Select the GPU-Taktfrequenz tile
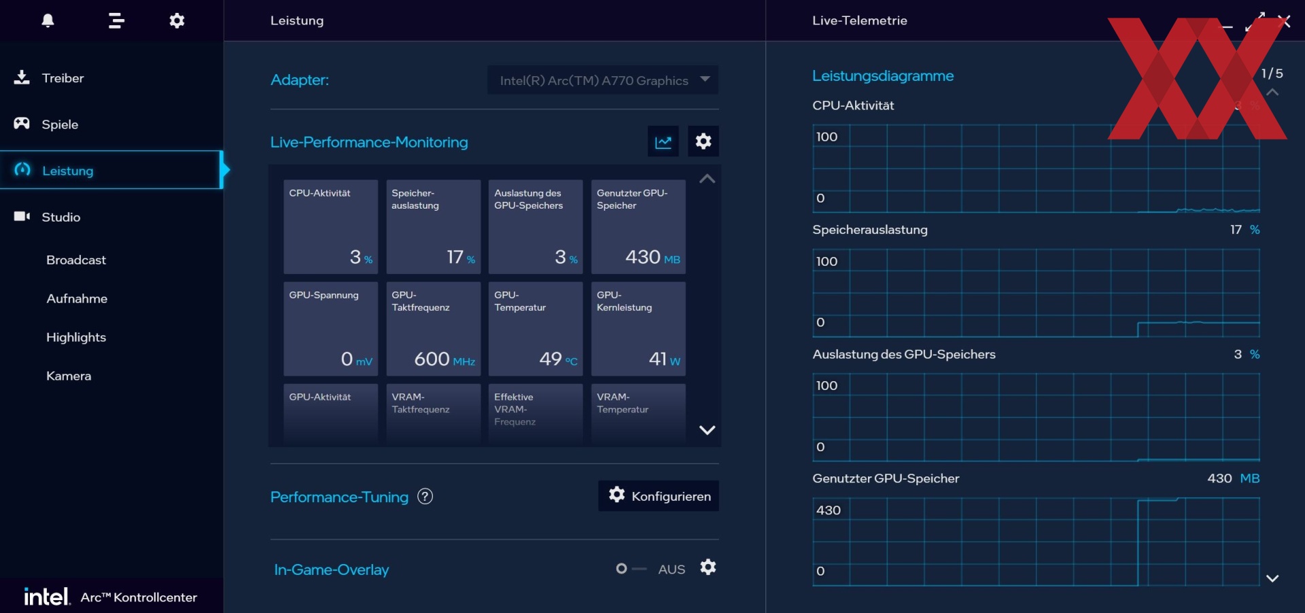 click(433, 329)
